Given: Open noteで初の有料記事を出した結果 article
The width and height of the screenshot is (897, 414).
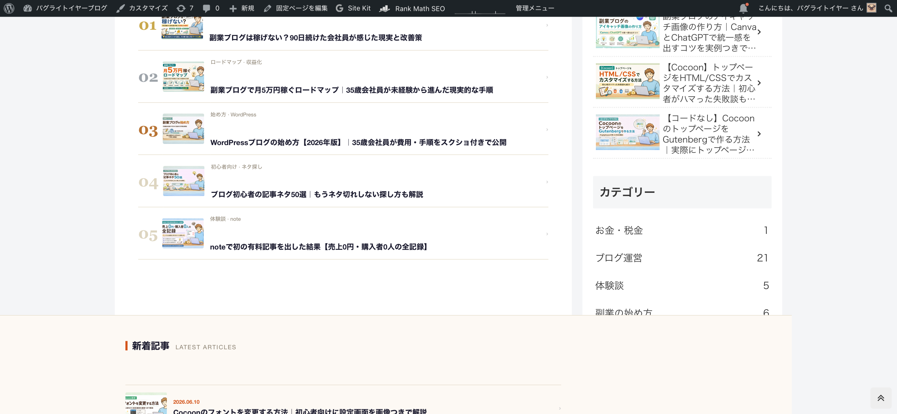Looking at the screenshot, I should [320, 247].
